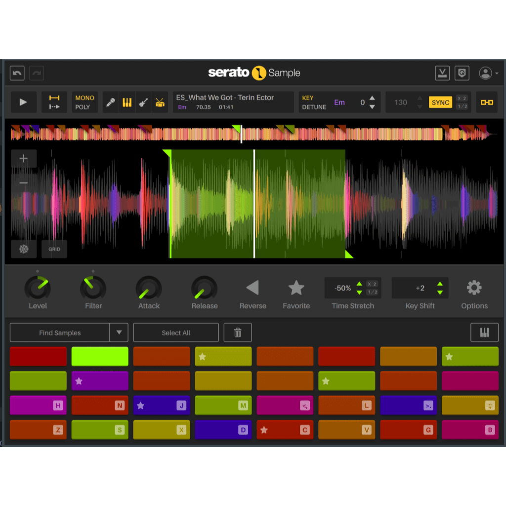Image resolution: width=506 pixels, height=506 pixels.
Task: Select the purple starred sample pad
Action: [x=99, y=381]
